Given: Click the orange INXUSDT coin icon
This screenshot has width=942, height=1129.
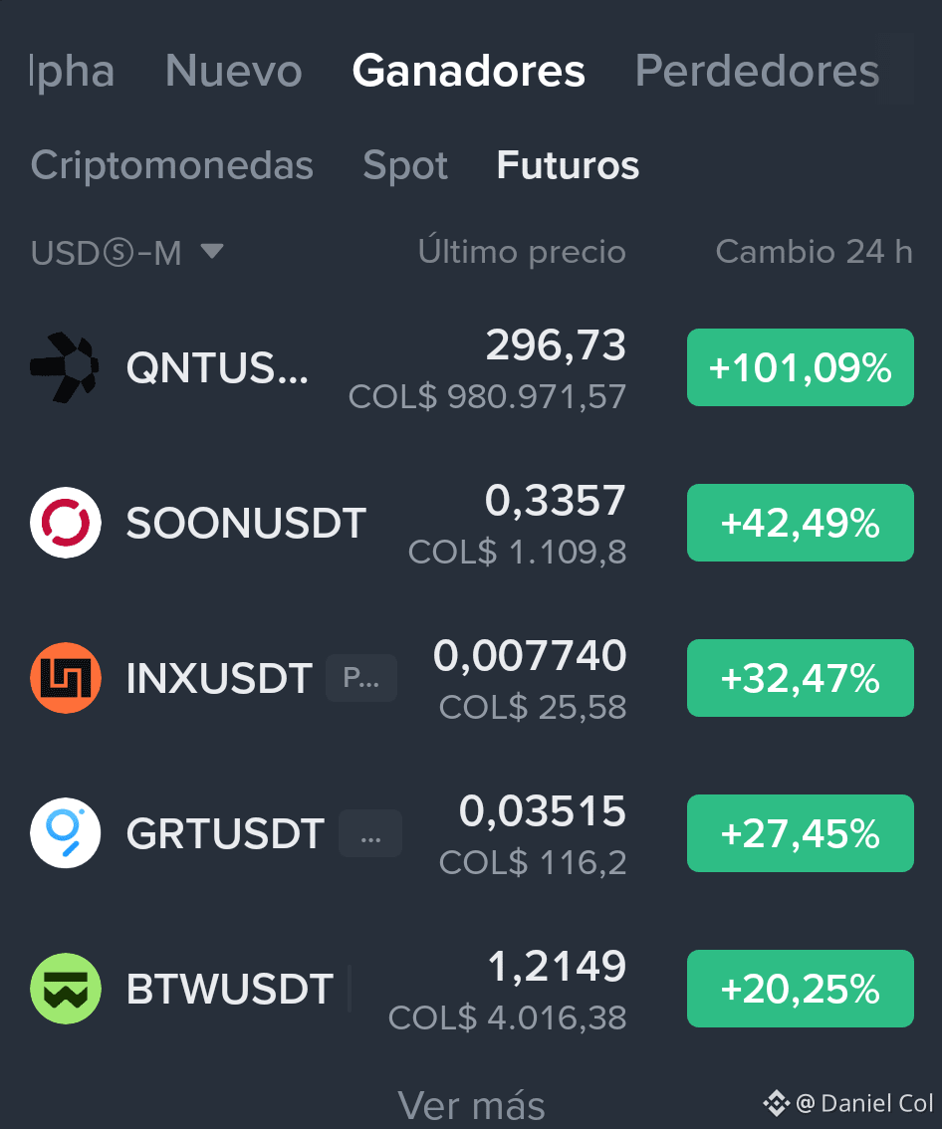Looking at the screenshot, I should 66,678.
